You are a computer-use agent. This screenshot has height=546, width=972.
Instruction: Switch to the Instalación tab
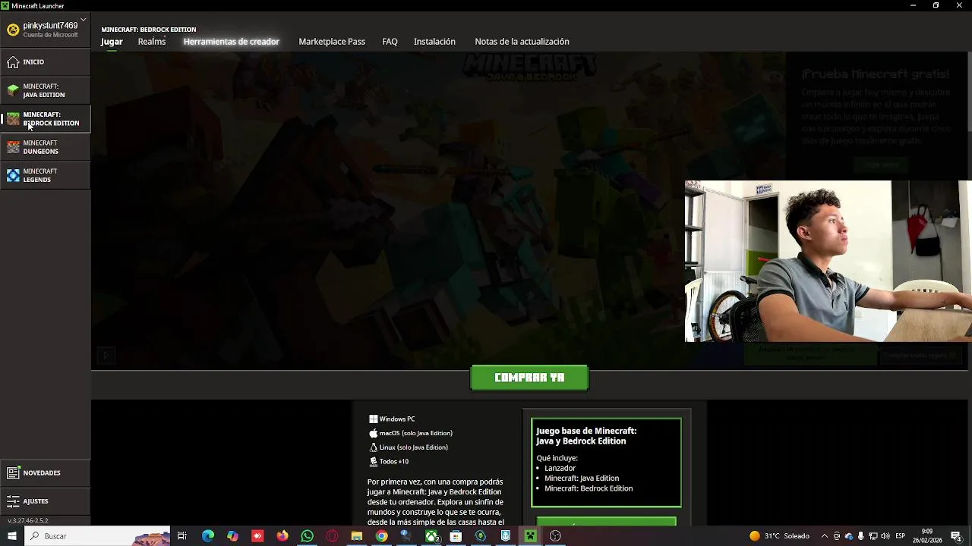(434, 42)
